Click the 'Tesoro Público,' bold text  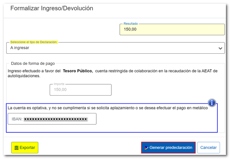pyautogui.click(x=78, y=71)
